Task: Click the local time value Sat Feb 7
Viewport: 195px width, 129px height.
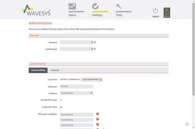Action: 70,79
